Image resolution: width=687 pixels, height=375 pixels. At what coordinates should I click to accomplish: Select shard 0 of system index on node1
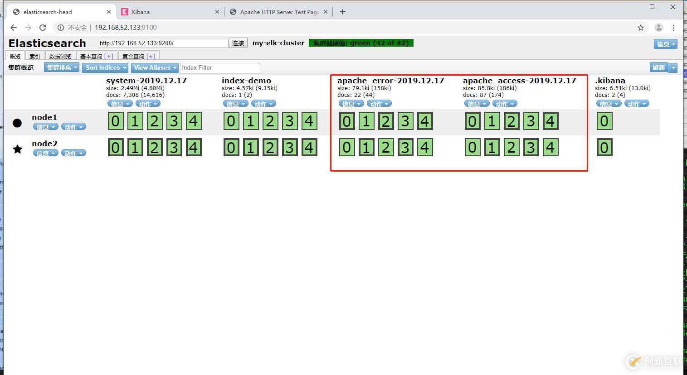tap(116, 121)
